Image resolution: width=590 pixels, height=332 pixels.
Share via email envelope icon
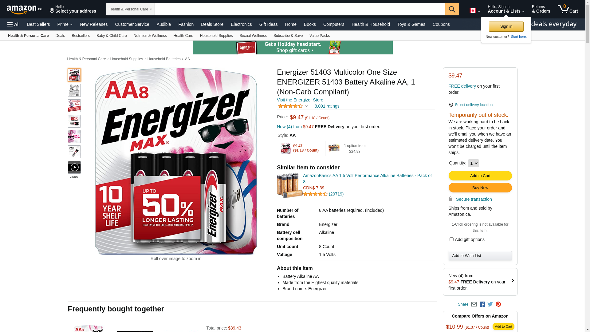(474, 304)
